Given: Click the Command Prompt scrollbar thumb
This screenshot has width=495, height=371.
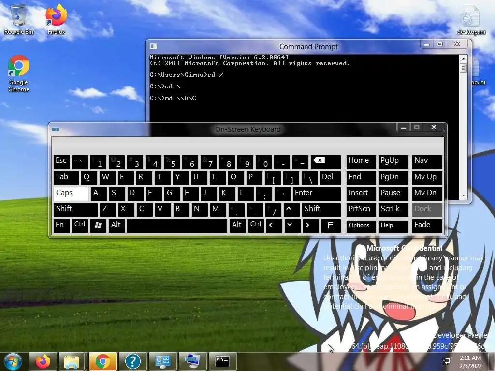Looking at the screenshot, I should coord(463,68).
